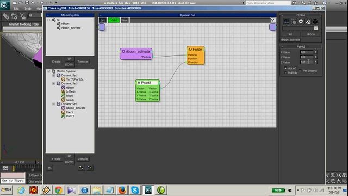The image size is (348, 196).
Task: Click the keyword search field in title bar
Action: (268, 3)
